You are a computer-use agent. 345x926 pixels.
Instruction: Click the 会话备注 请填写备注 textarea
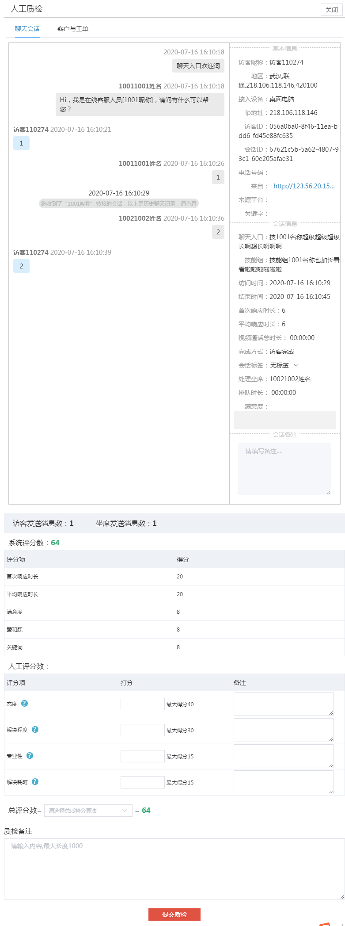pyautogui.click(x=285, y=469)
